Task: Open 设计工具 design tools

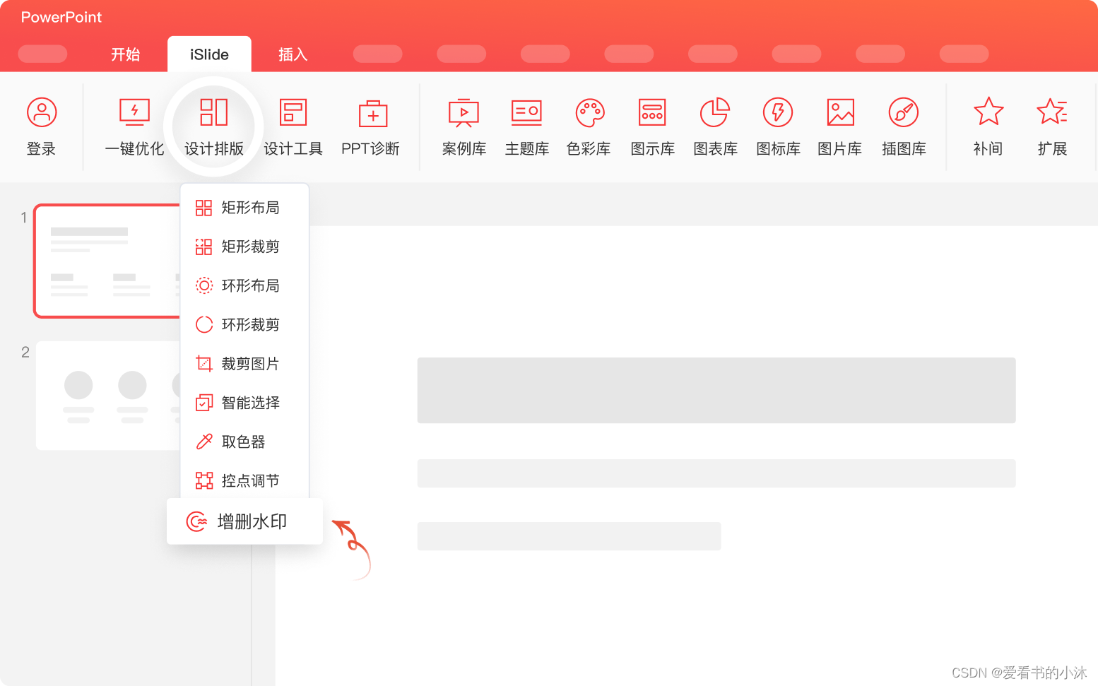Action: [293, 127]
